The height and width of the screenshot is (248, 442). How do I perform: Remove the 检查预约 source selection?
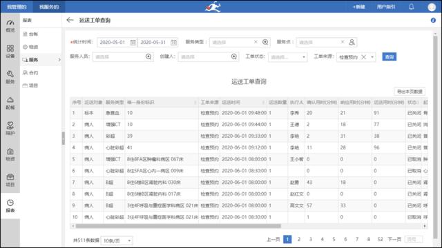(364, 57)
